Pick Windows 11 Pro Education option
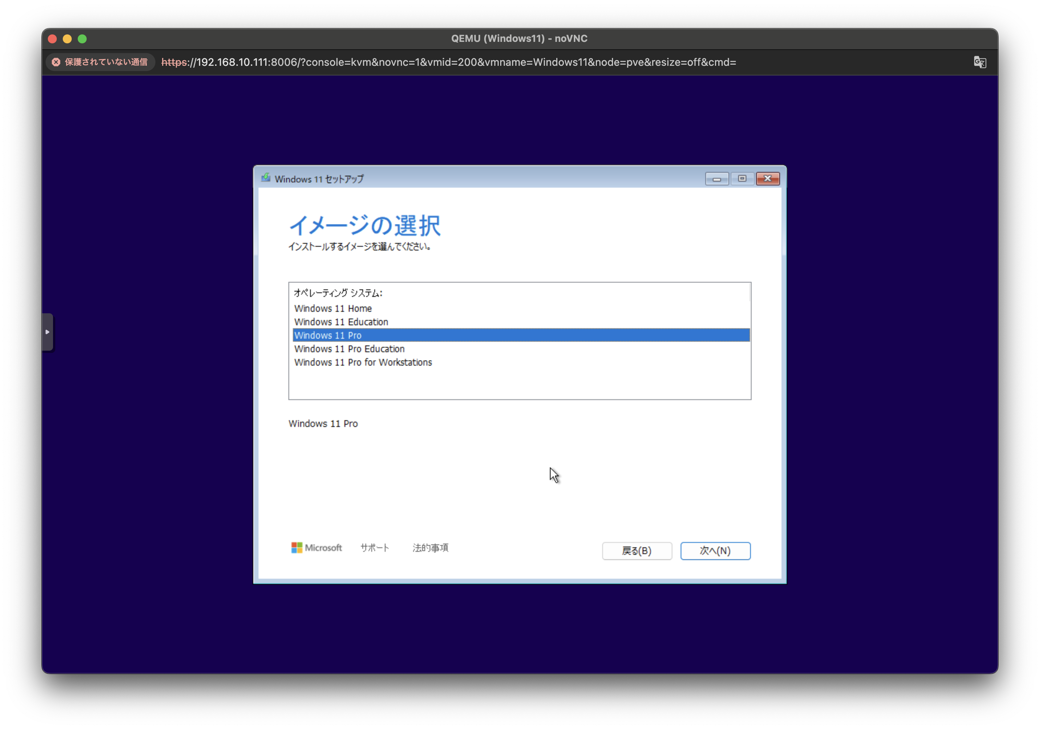Image resolution: width=1040 pixels, height=729 pixels. 349,349
